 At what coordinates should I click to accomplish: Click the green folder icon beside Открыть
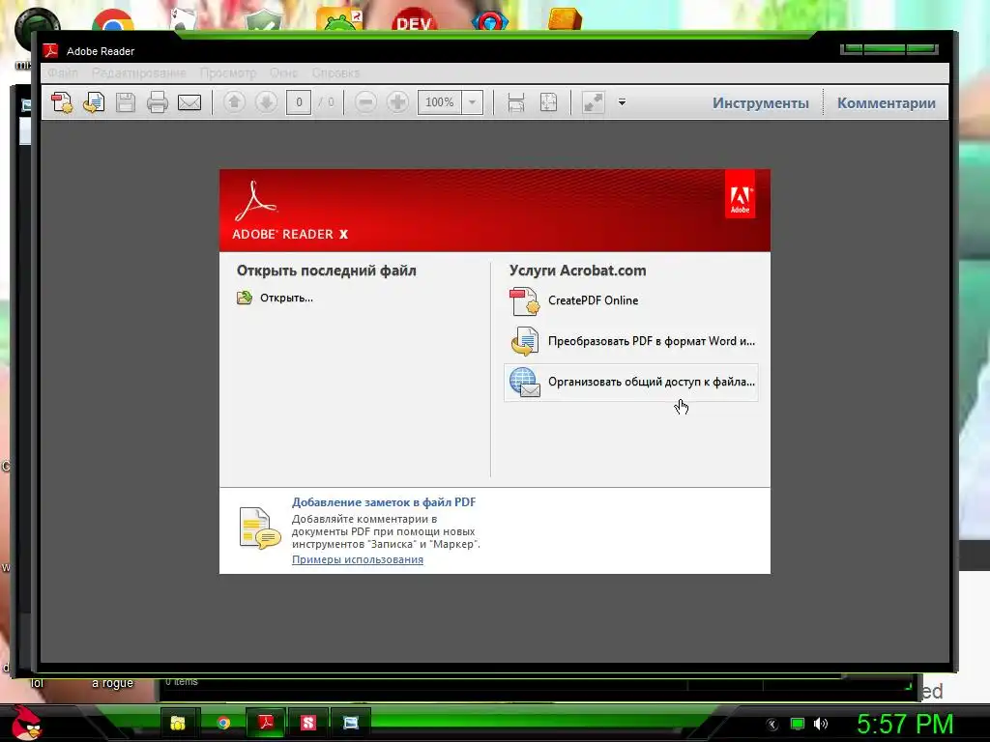click(245, 298)
